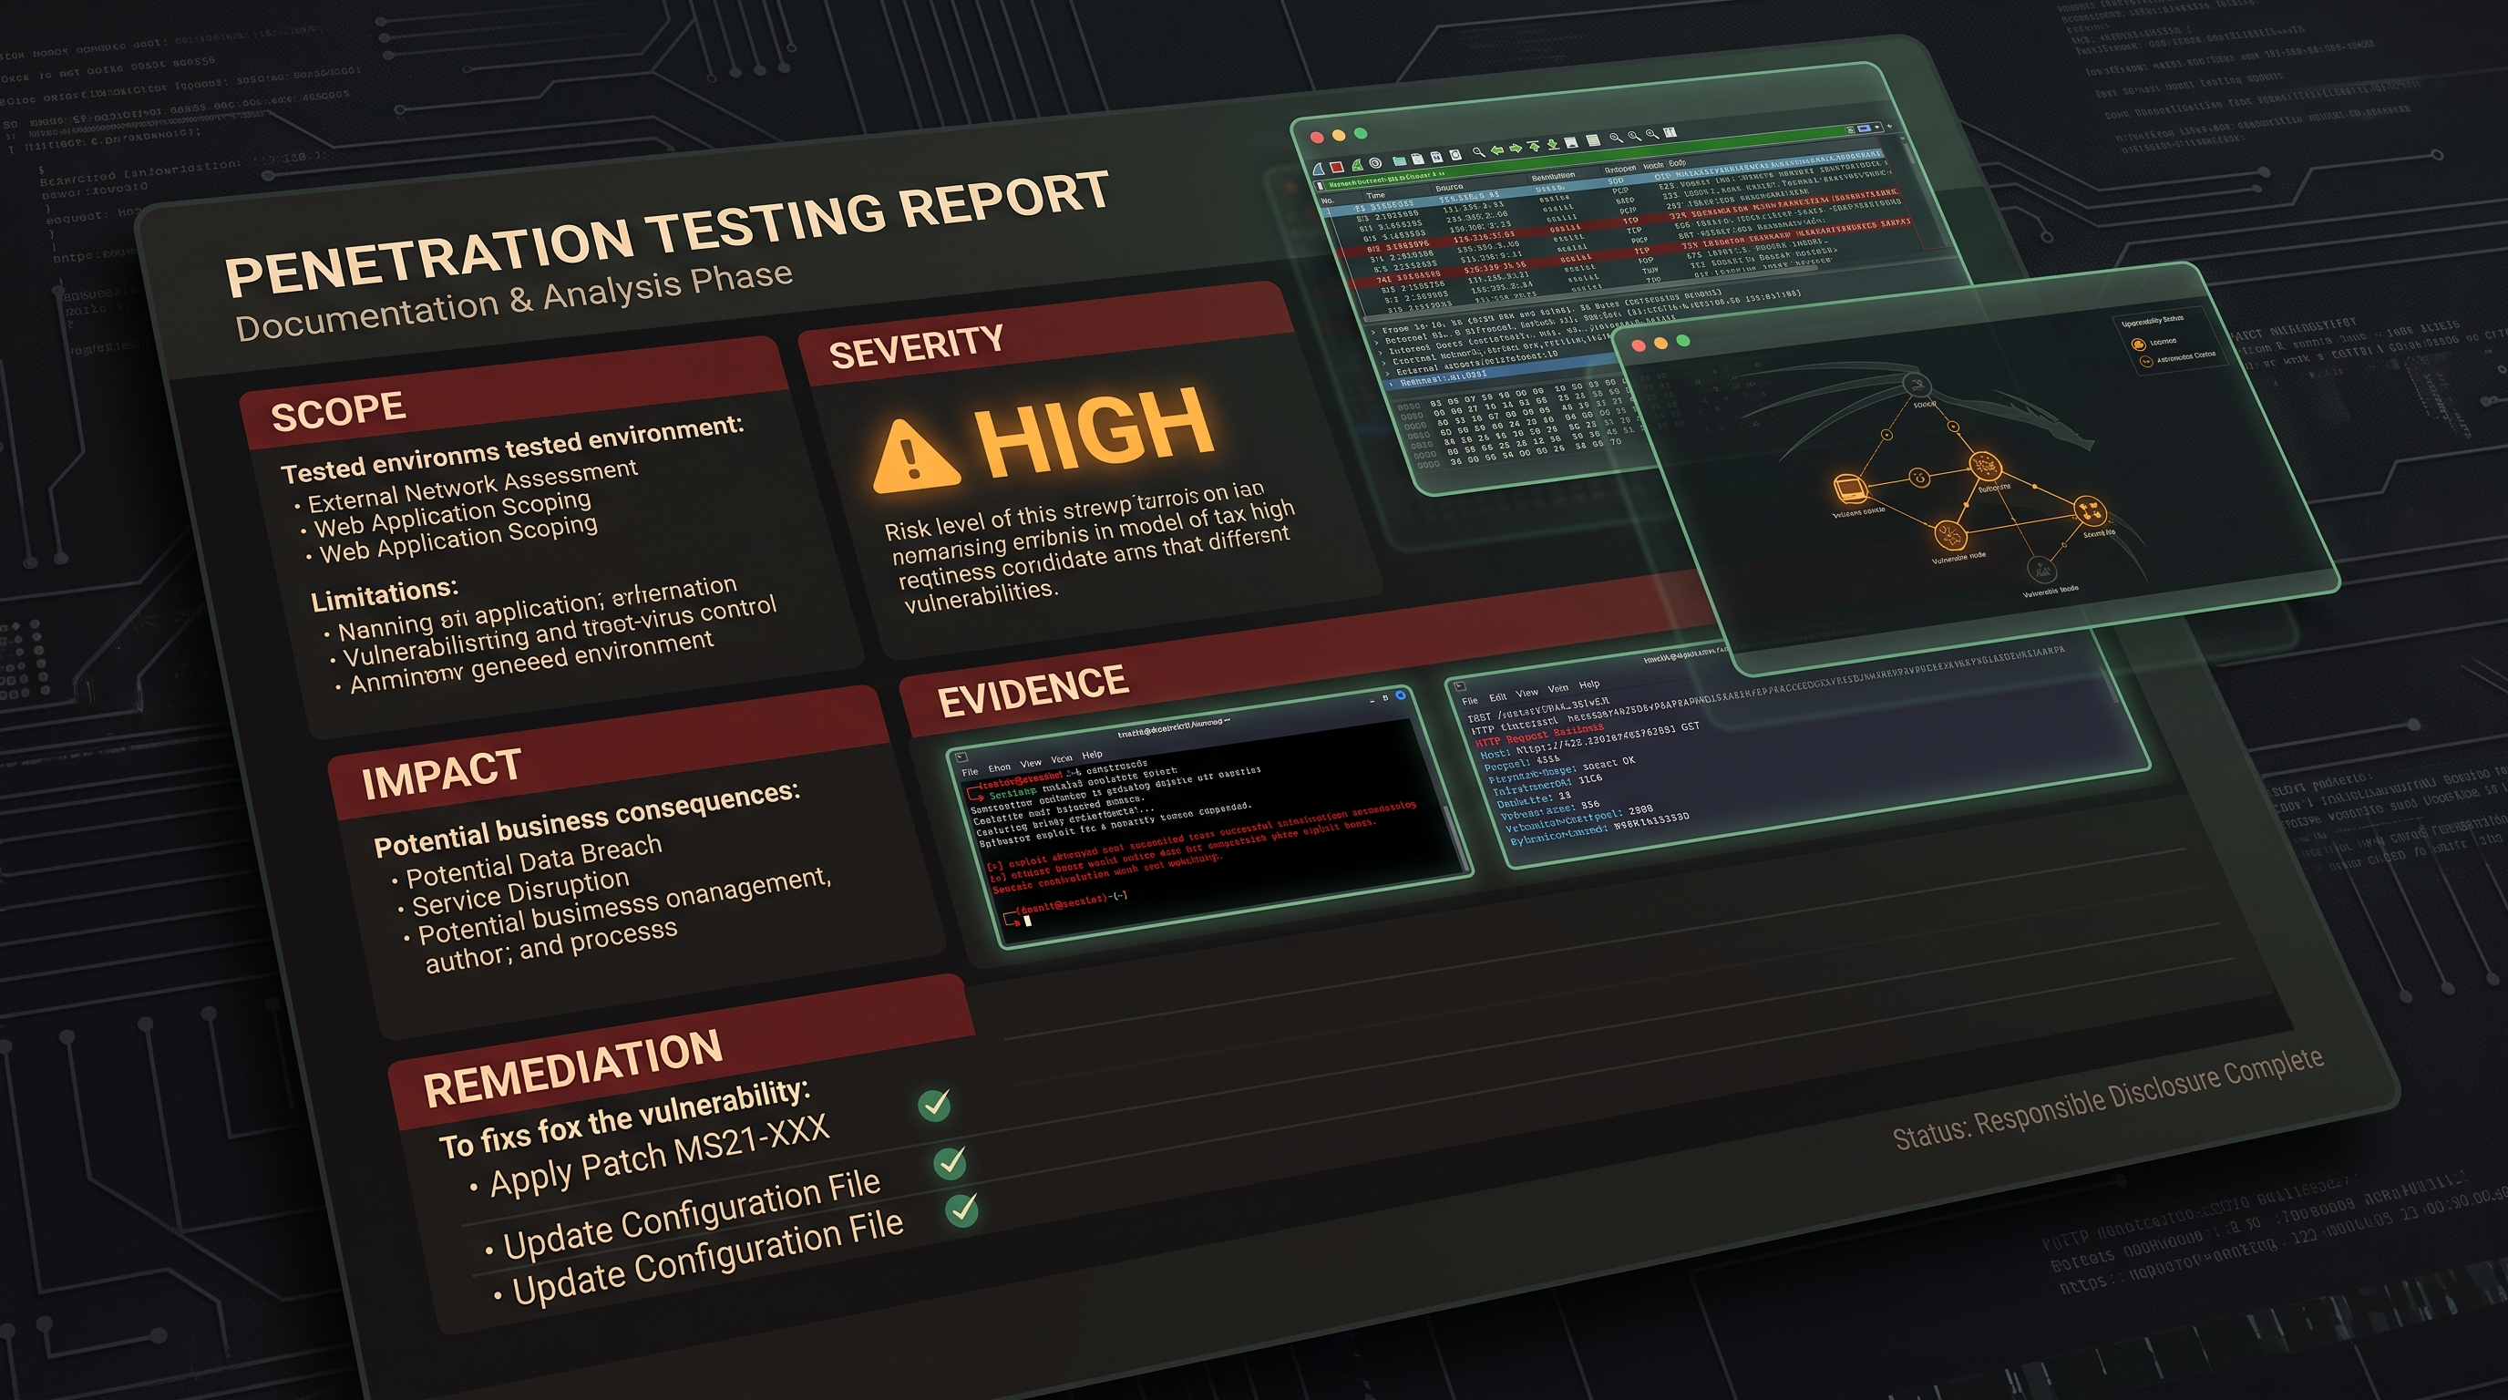
Task: Click the vertical scrollbar in the black terminal
Action: click(x=1454, y=837)
